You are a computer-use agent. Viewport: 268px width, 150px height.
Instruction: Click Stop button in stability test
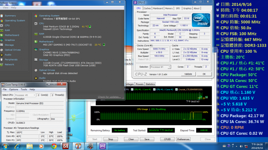pyautogui.click(x=111, y=139)
